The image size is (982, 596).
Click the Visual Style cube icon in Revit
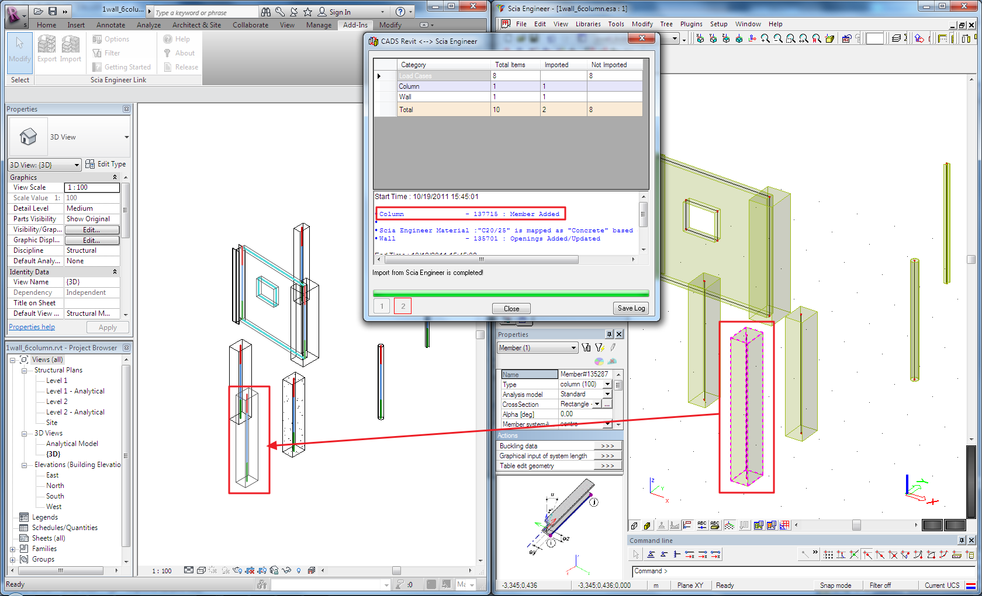201,570
